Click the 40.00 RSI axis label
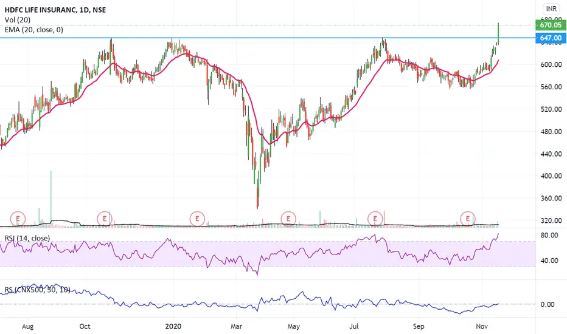567x334 pixels. coord(549,261)
